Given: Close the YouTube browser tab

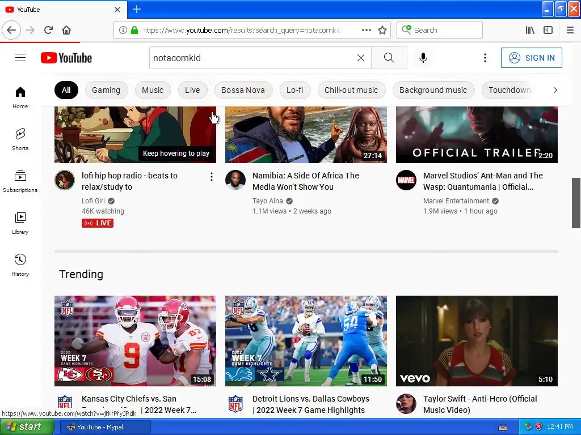Looking at the screenshot, I should click(117, 10).
